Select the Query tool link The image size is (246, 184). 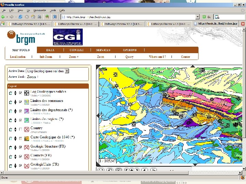(129, 57)
